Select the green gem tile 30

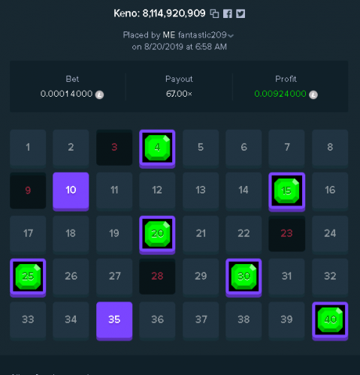(244, 277)
